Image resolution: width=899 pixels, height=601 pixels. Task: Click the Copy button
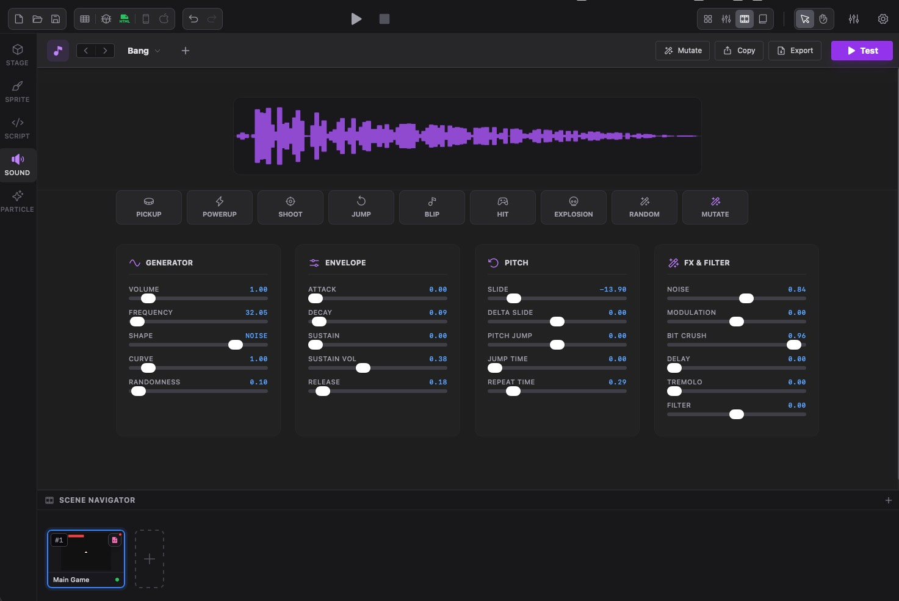[x=739, y=51]
